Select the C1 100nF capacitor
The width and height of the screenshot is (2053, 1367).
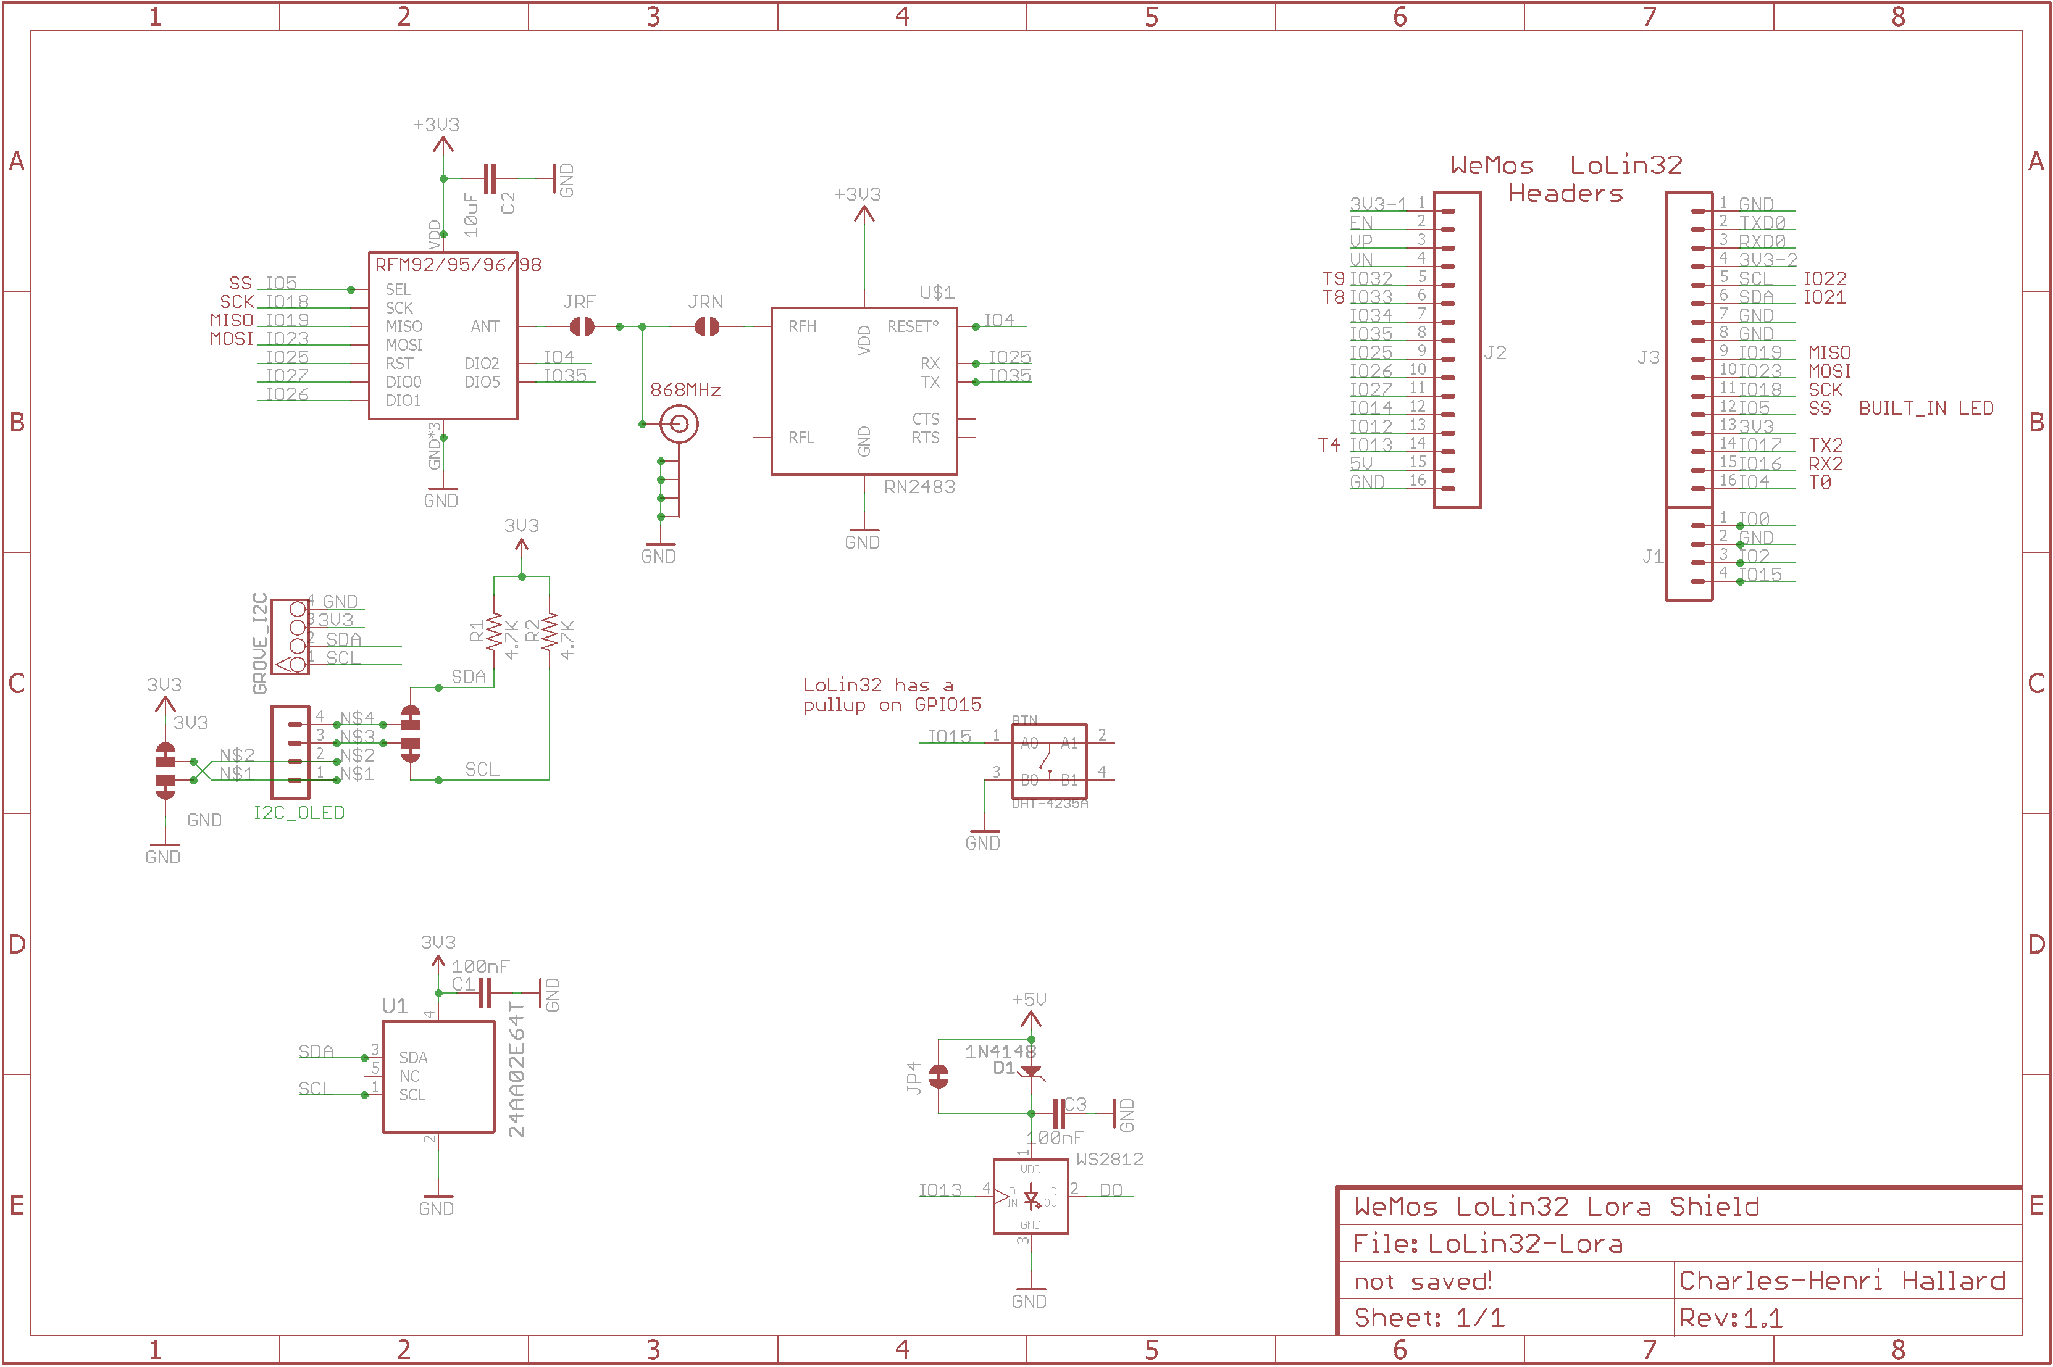tap(485, 993)
